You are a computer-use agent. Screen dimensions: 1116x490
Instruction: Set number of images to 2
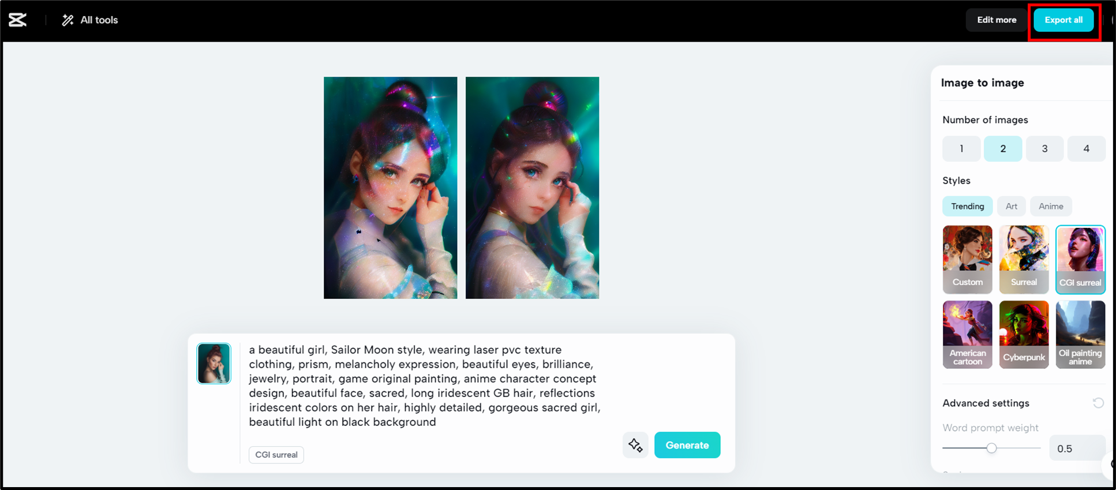click(1003, 148)
